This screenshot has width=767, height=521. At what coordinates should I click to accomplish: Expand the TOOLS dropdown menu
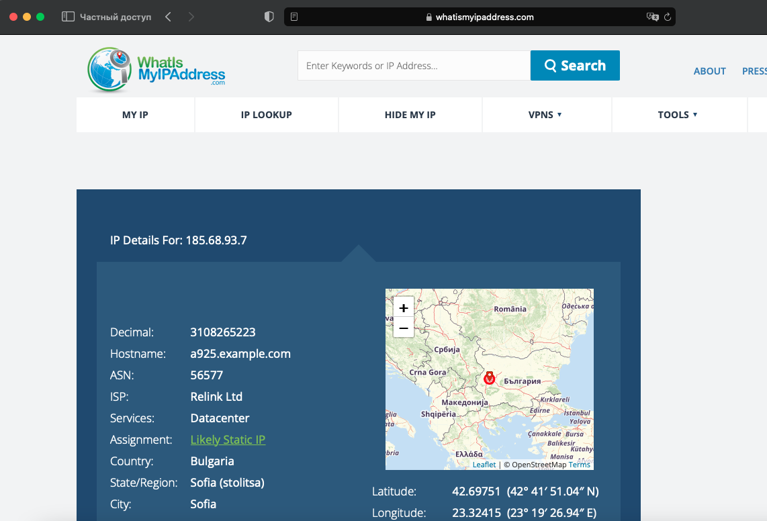(x=678, y=115)
